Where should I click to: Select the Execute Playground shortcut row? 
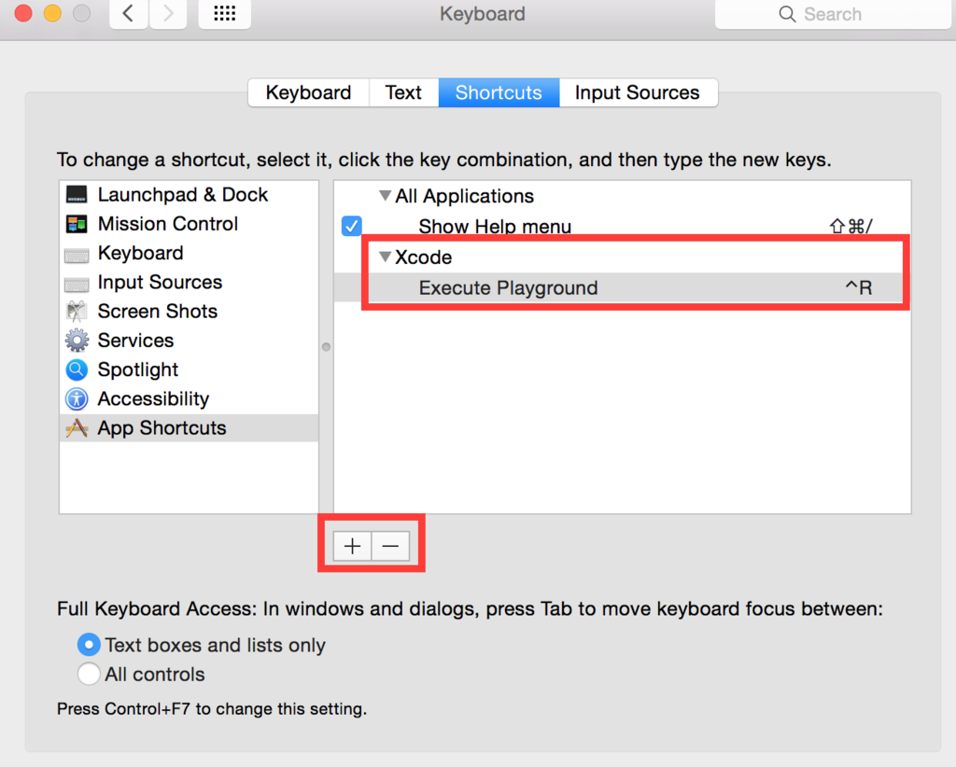(623, 287)
